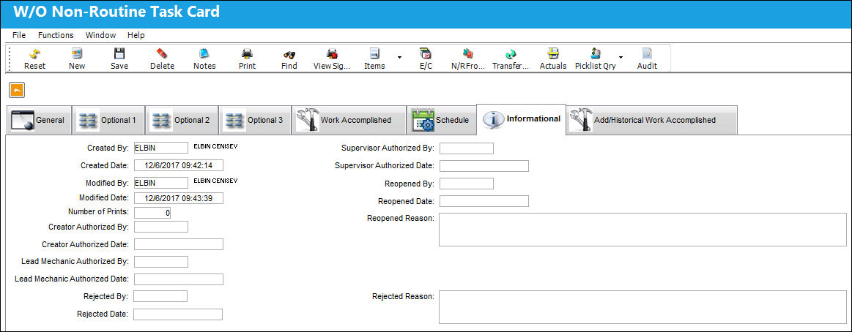
Task: Open the Schedule tab
Action: 441,120
